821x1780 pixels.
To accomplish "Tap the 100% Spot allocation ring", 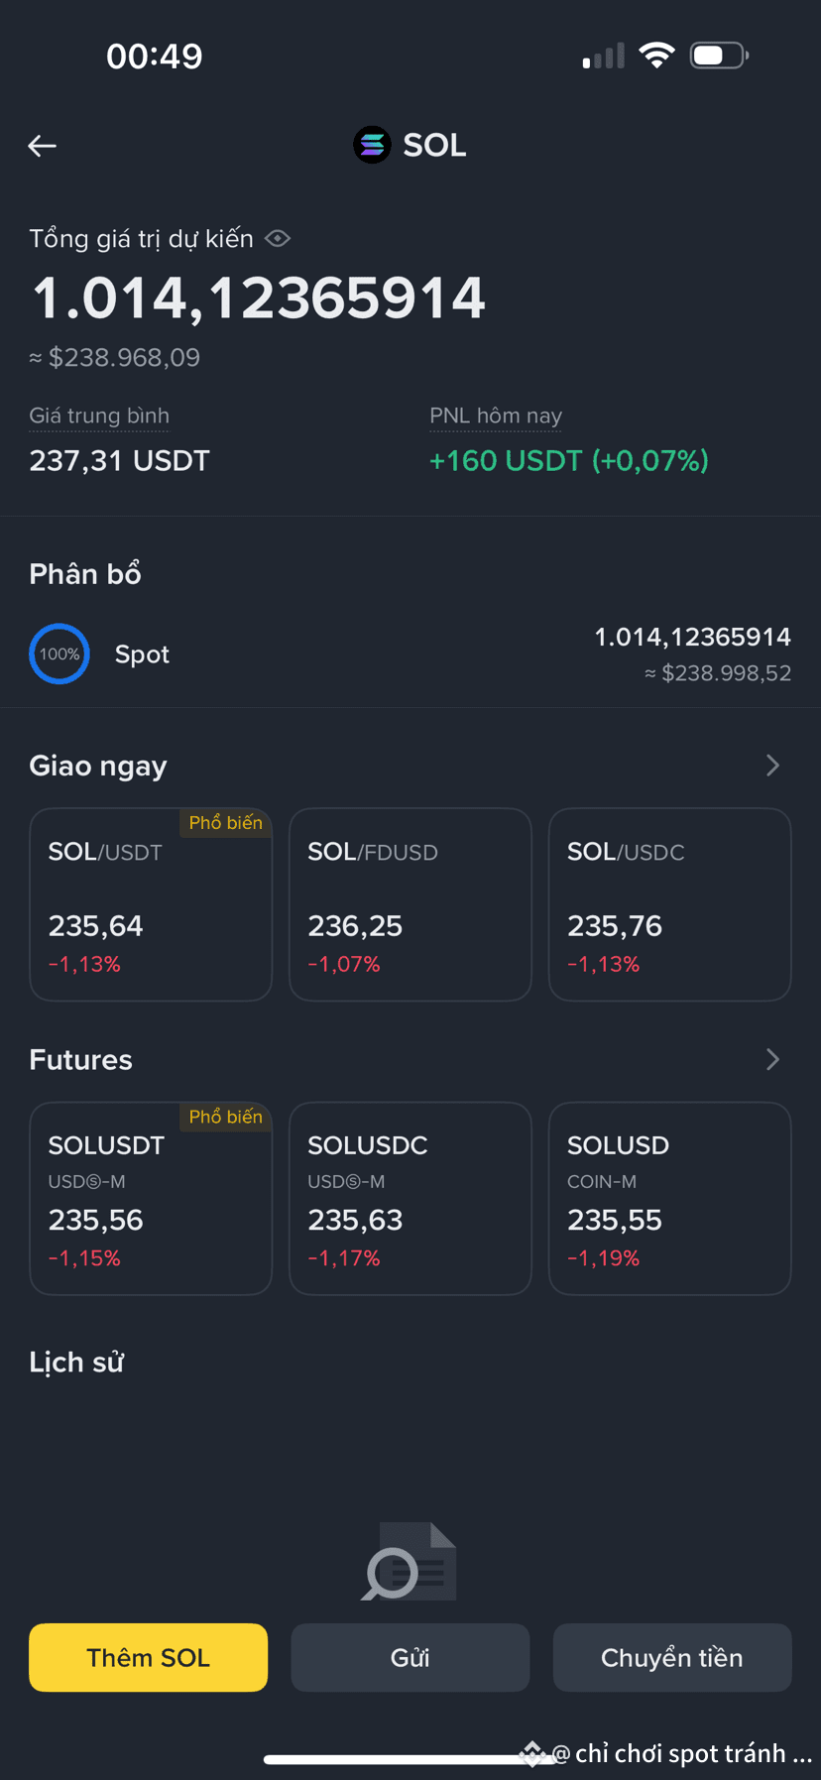I will coord(59,654).
